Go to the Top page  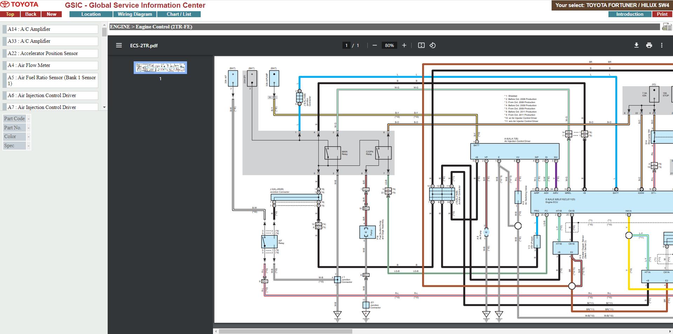pyautogui.click(x=10, y=14)
